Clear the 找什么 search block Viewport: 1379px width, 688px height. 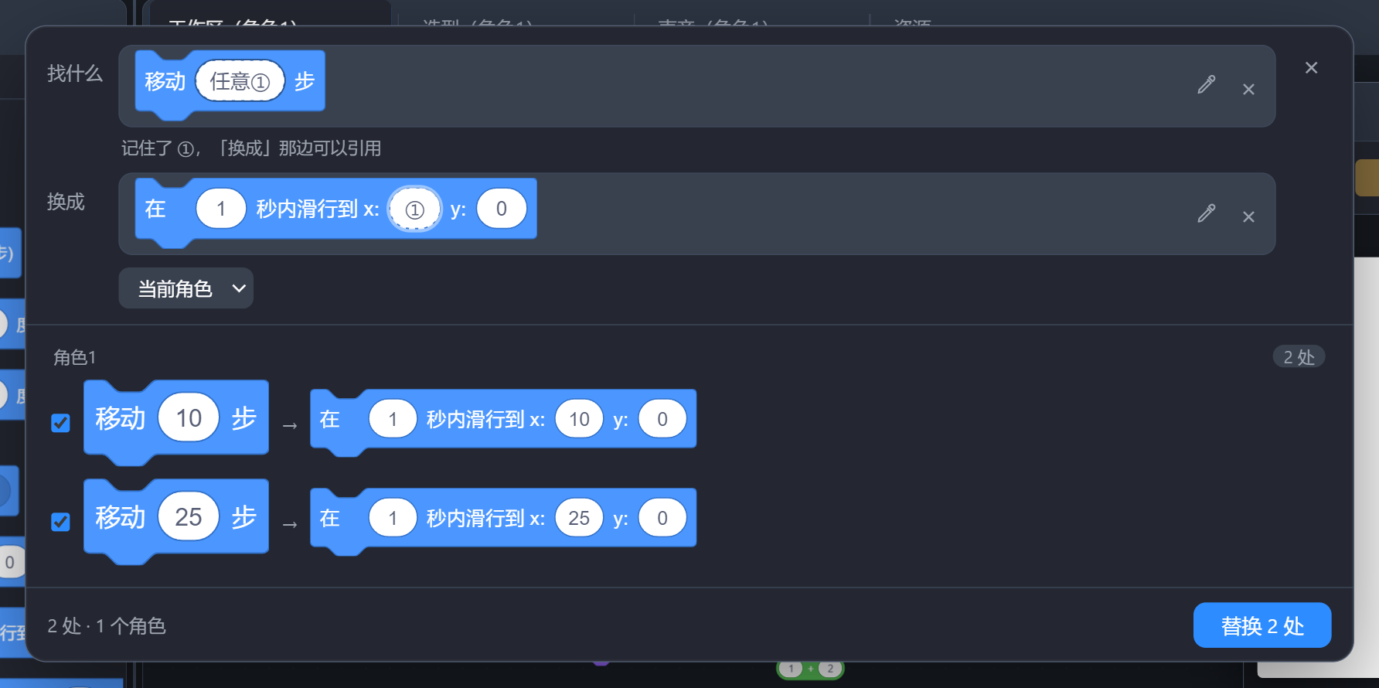[x=1248, y=90]
